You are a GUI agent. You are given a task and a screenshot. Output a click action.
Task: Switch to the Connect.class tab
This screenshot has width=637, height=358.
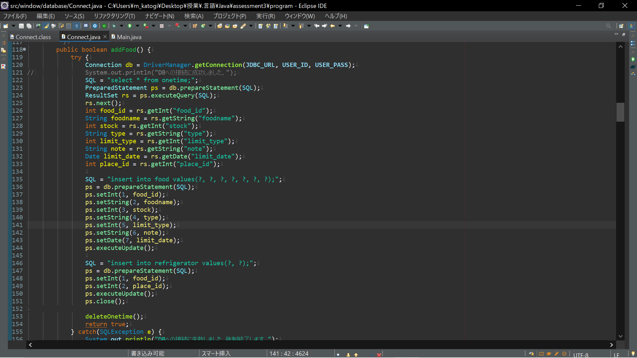point(33,37)
